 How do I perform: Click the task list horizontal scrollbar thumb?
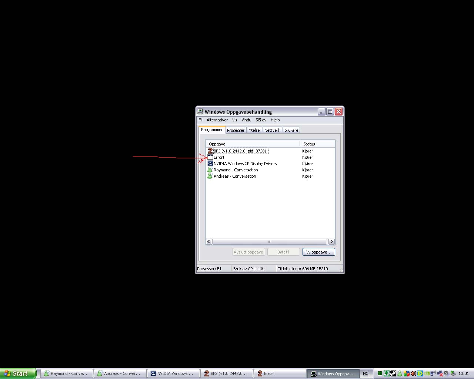click(x=270, y=242)
